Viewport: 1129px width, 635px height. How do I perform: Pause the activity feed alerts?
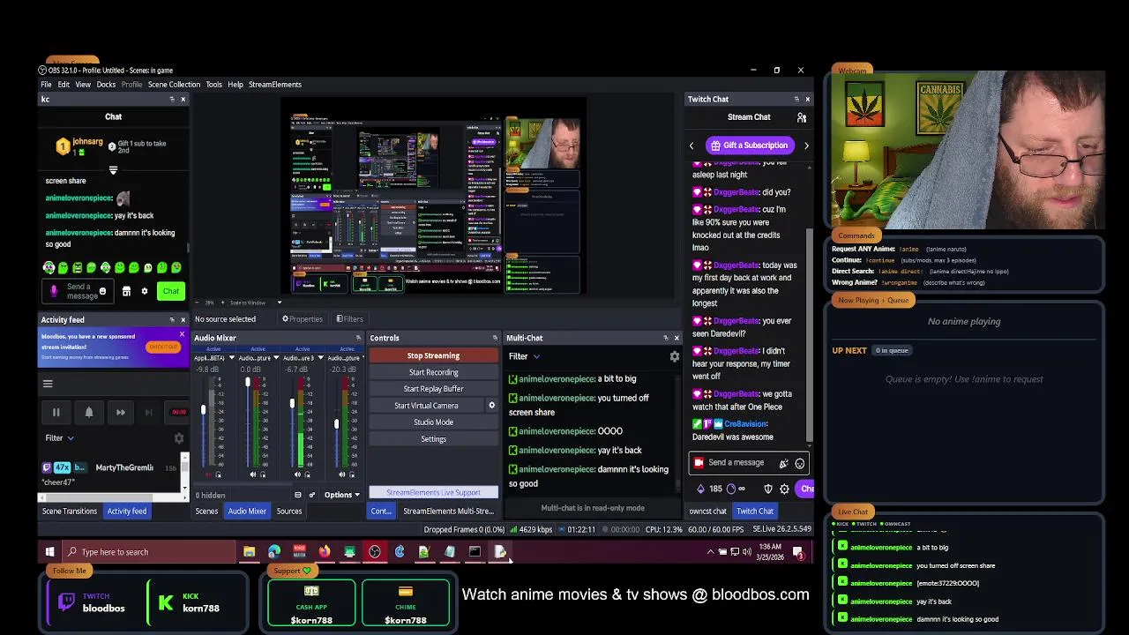(x=56, y=412)
